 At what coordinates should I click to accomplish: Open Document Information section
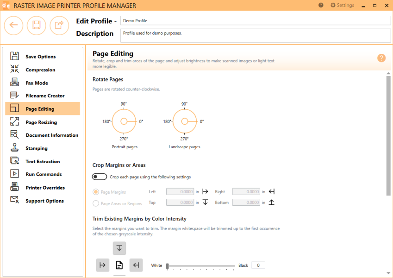point(43,135)
